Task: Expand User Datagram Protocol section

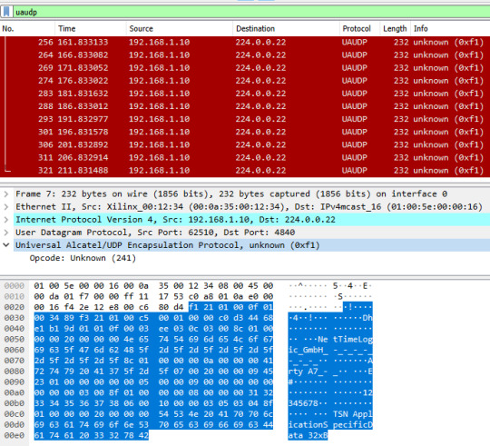Action: [x=6, y=233]
